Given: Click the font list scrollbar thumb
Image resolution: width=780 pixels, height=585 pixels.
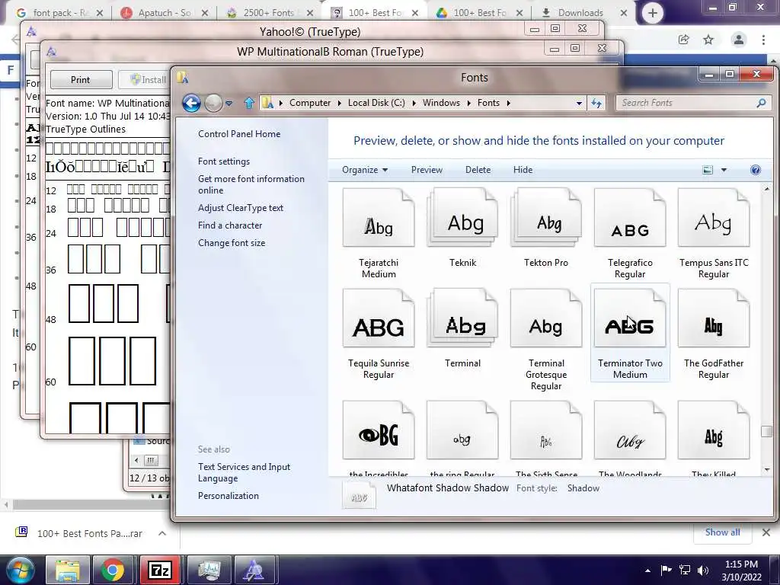Looking at the screenshot, I should click(x=766, y=432).
